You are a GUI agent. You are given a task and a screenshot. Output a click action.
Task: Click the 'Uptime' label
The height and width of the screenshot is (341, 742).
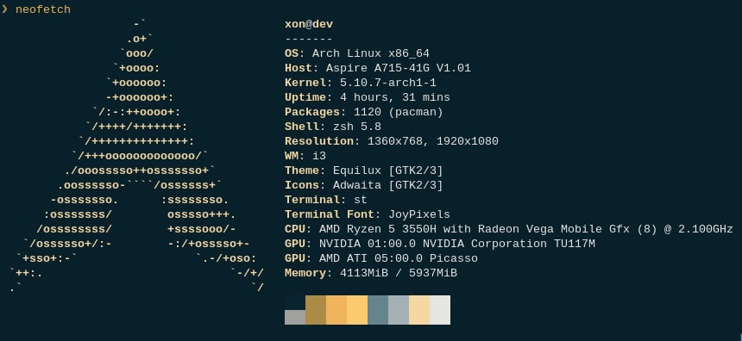tap(305, 97)
